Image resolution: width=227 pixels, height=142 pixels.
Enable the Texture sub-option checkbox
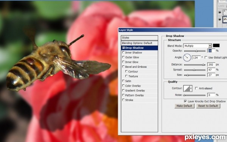tap(126, 76)
